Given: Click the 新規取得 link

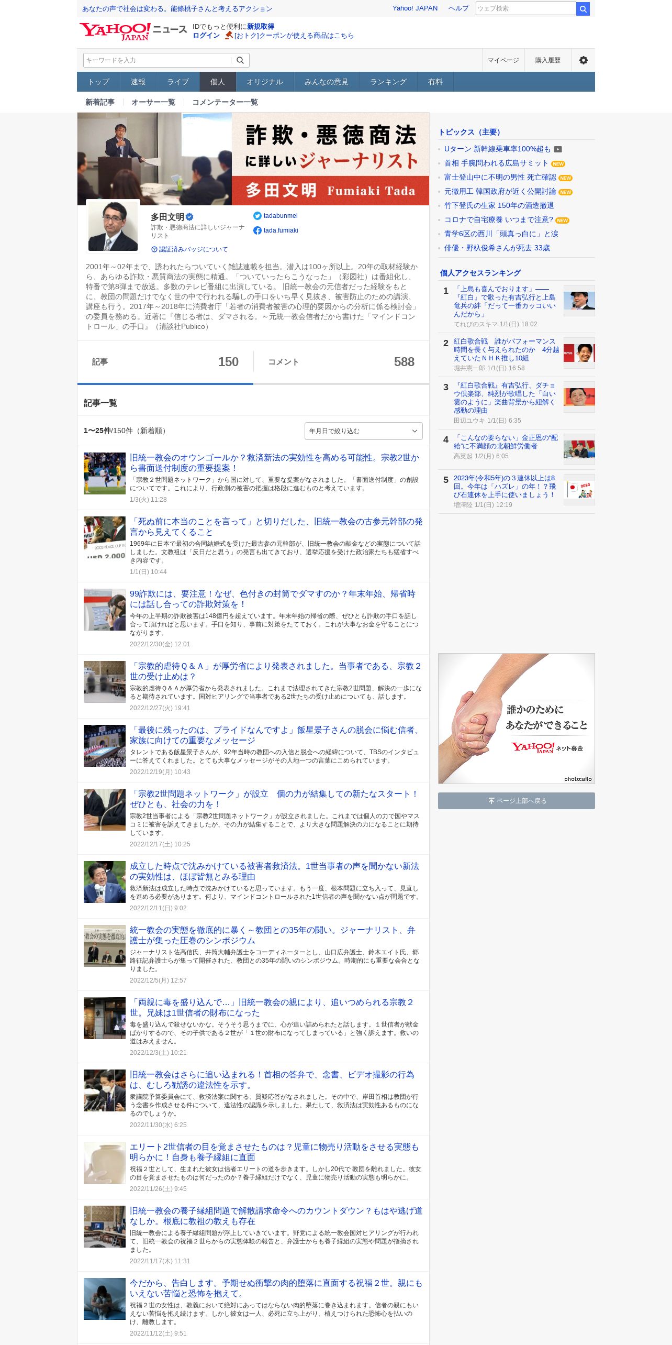Looking at the screenshot, I should pos(261,27).
